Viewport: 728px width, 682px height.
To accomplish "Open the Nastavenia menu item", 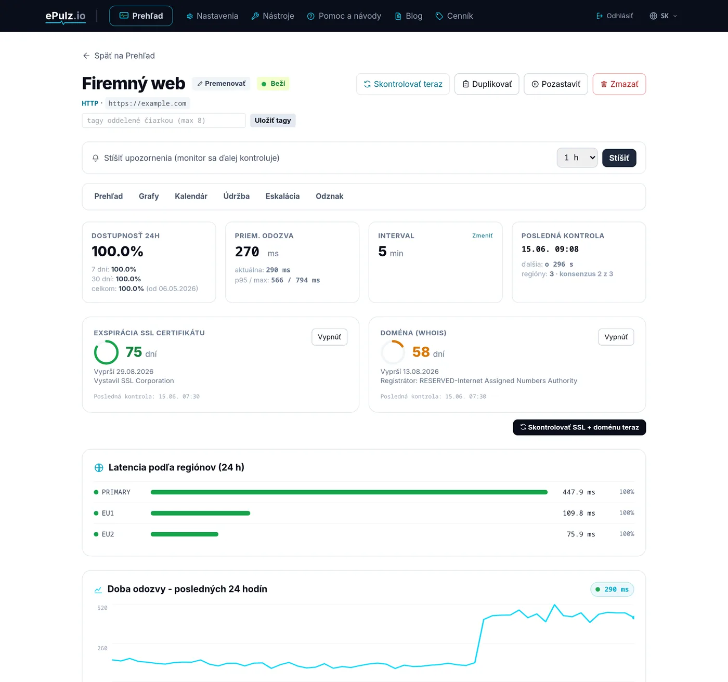I will pyautogui.click(x=212, y=16).
